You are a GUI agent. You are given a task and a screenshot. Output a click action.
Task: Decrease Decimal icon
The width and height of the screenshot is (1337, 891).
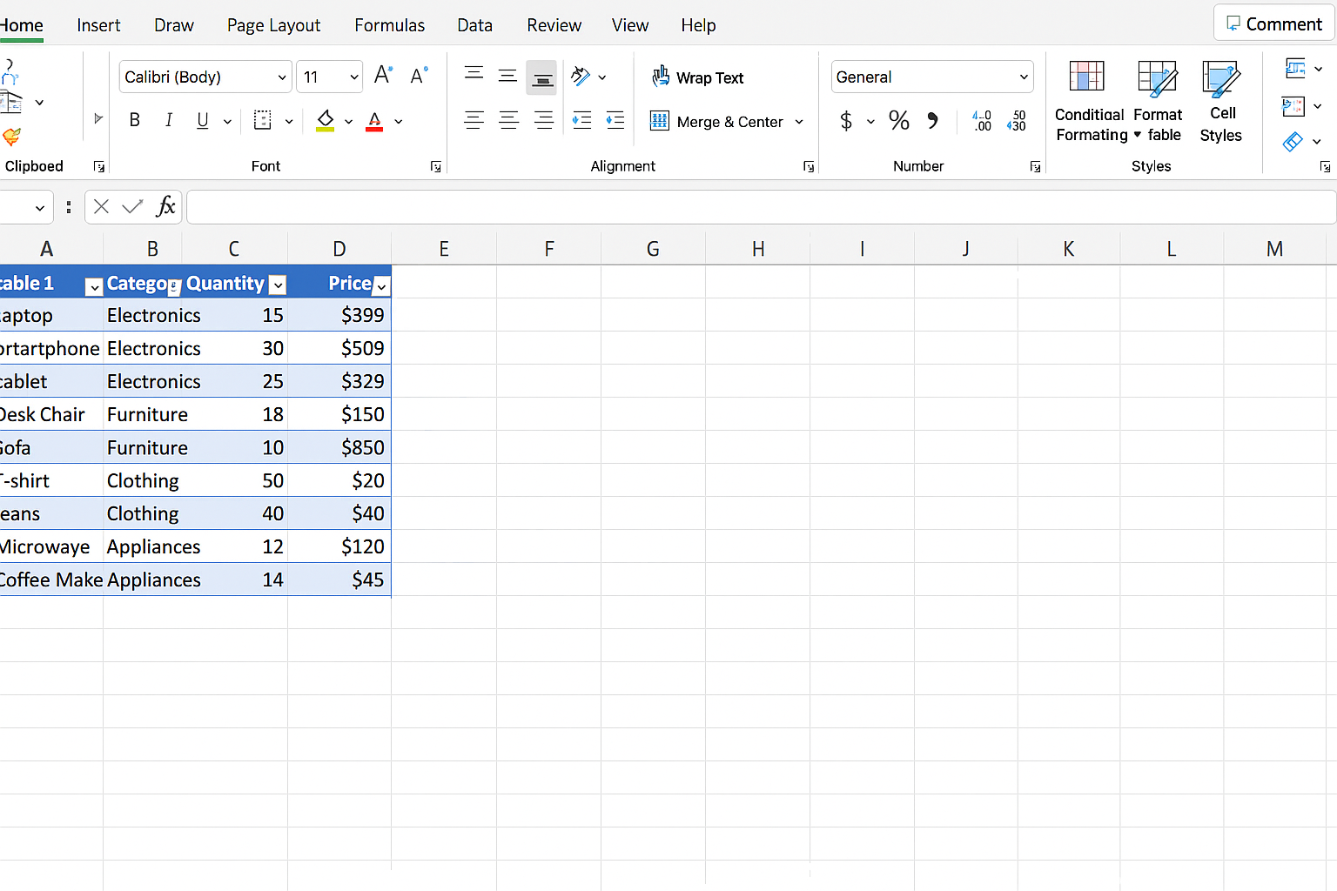(1017, 120)
